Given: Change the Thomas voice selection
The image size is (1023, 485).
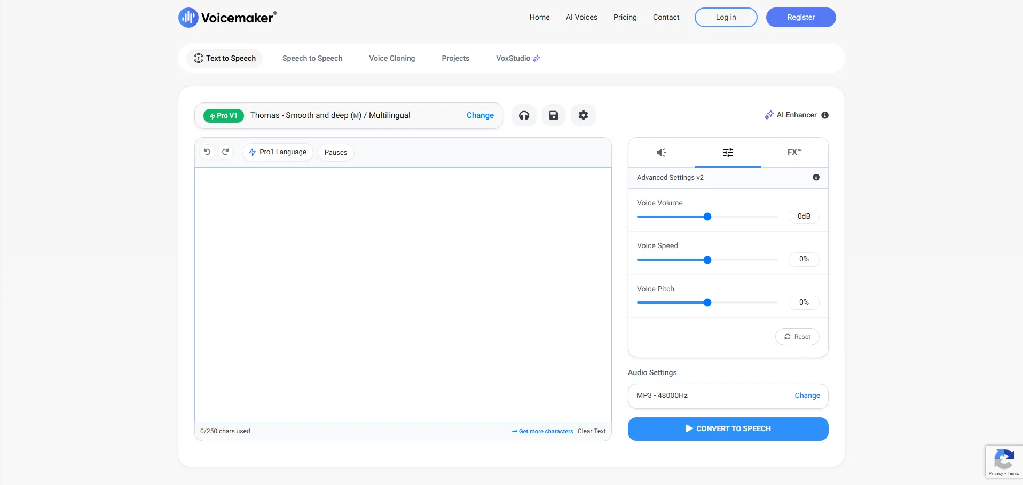Looking at the screenshot, I should [x=480, y=115].
